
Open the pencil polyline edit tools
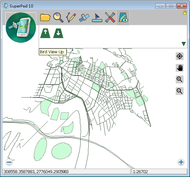pos(71,17)
